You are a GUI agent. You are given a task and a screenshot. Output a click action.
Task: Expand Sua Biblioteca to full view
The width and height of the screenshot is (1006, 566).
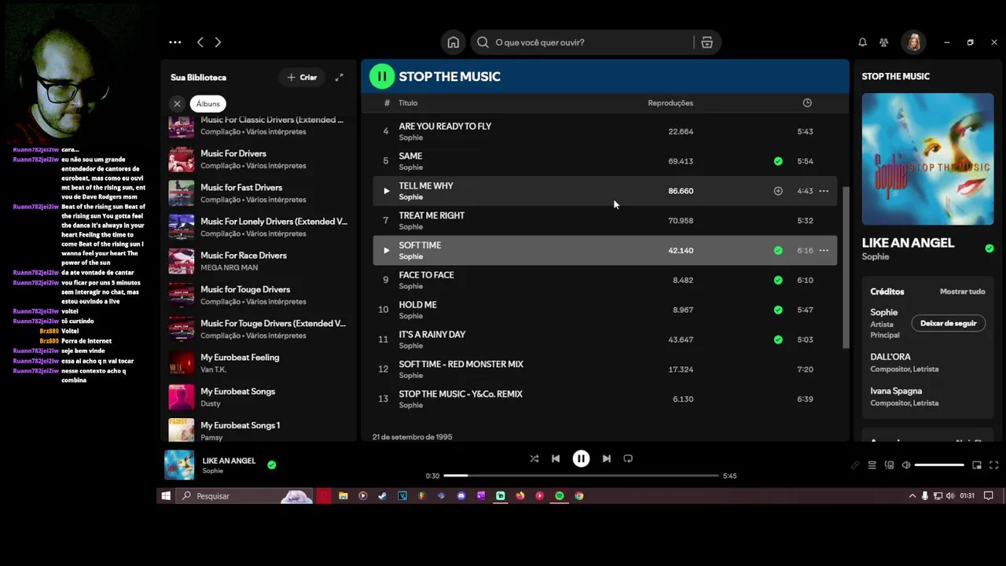coord(339,77)
